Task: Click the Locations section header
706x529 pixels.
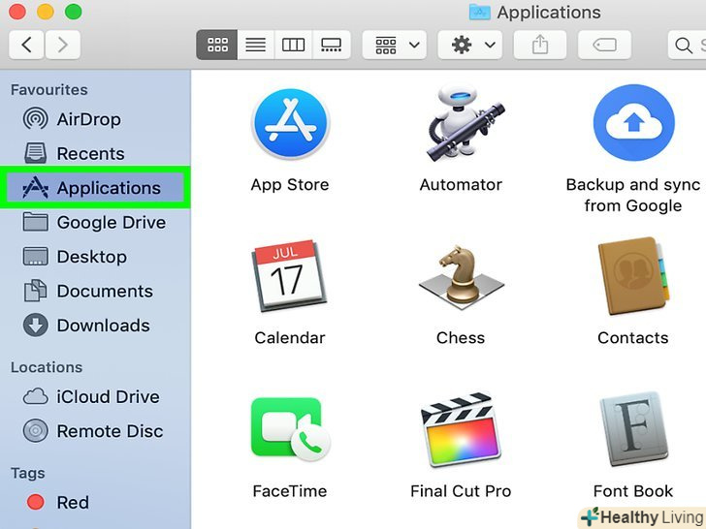Action: pyautogui.click(x=47, y=367)
